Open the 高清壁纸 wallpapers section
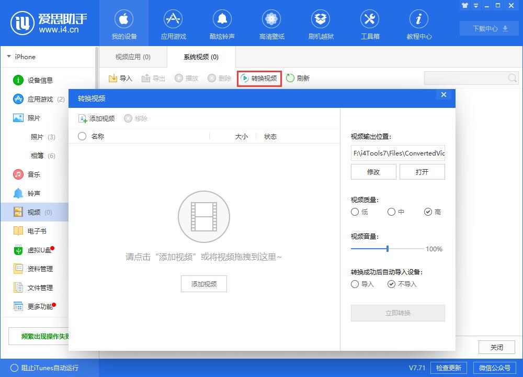Image resolution: width=523 pixels, height=377 pixels. [271, 24]
